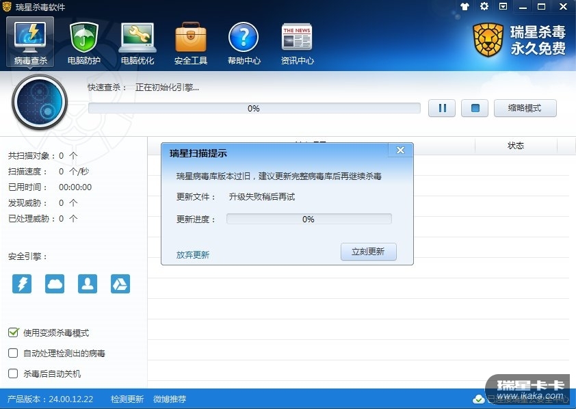Click the 共扫描对象 statistic label
This screenshot has width=576, height=409.
[x=31, y=156]
